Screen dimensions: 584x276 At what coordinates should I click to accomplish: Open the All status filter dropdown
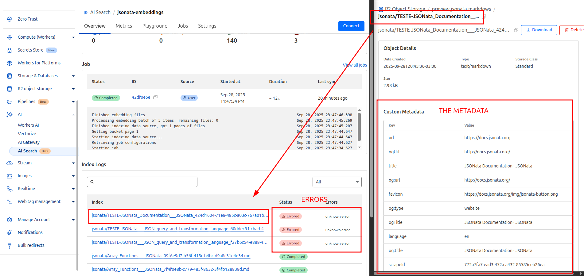point(337,182)
